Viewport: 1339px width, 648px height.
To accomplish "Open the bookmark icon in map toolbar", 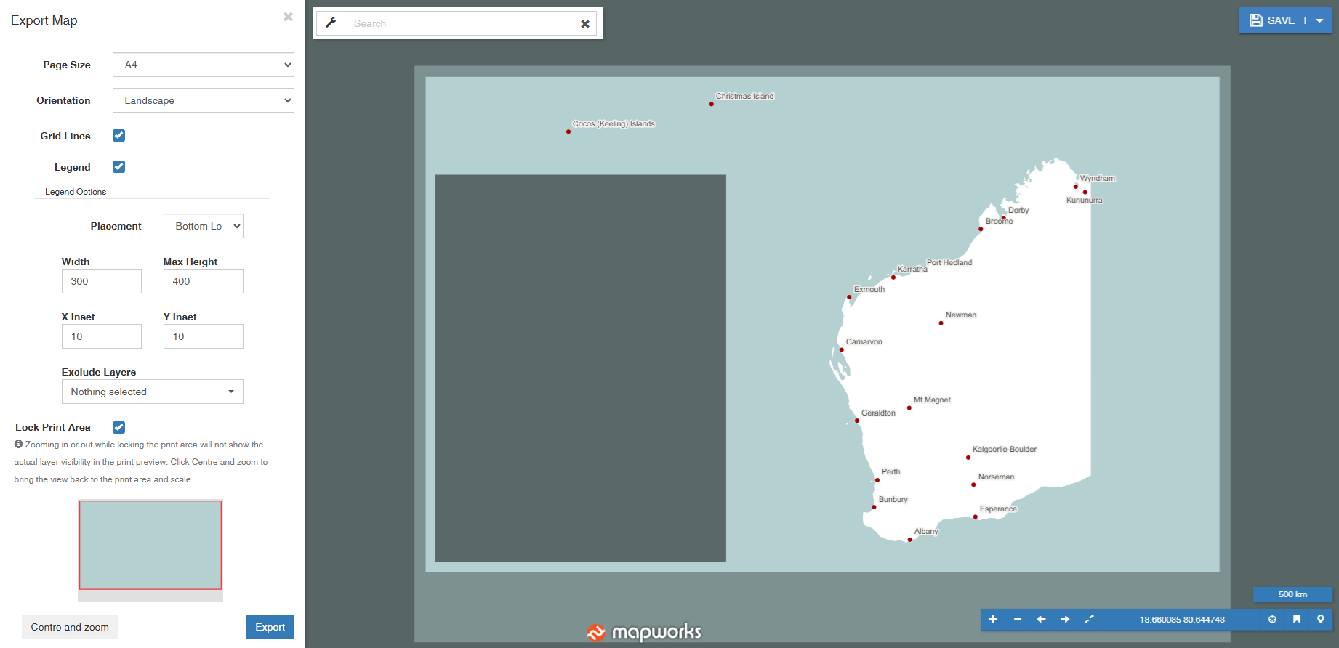I will 1296,620.
